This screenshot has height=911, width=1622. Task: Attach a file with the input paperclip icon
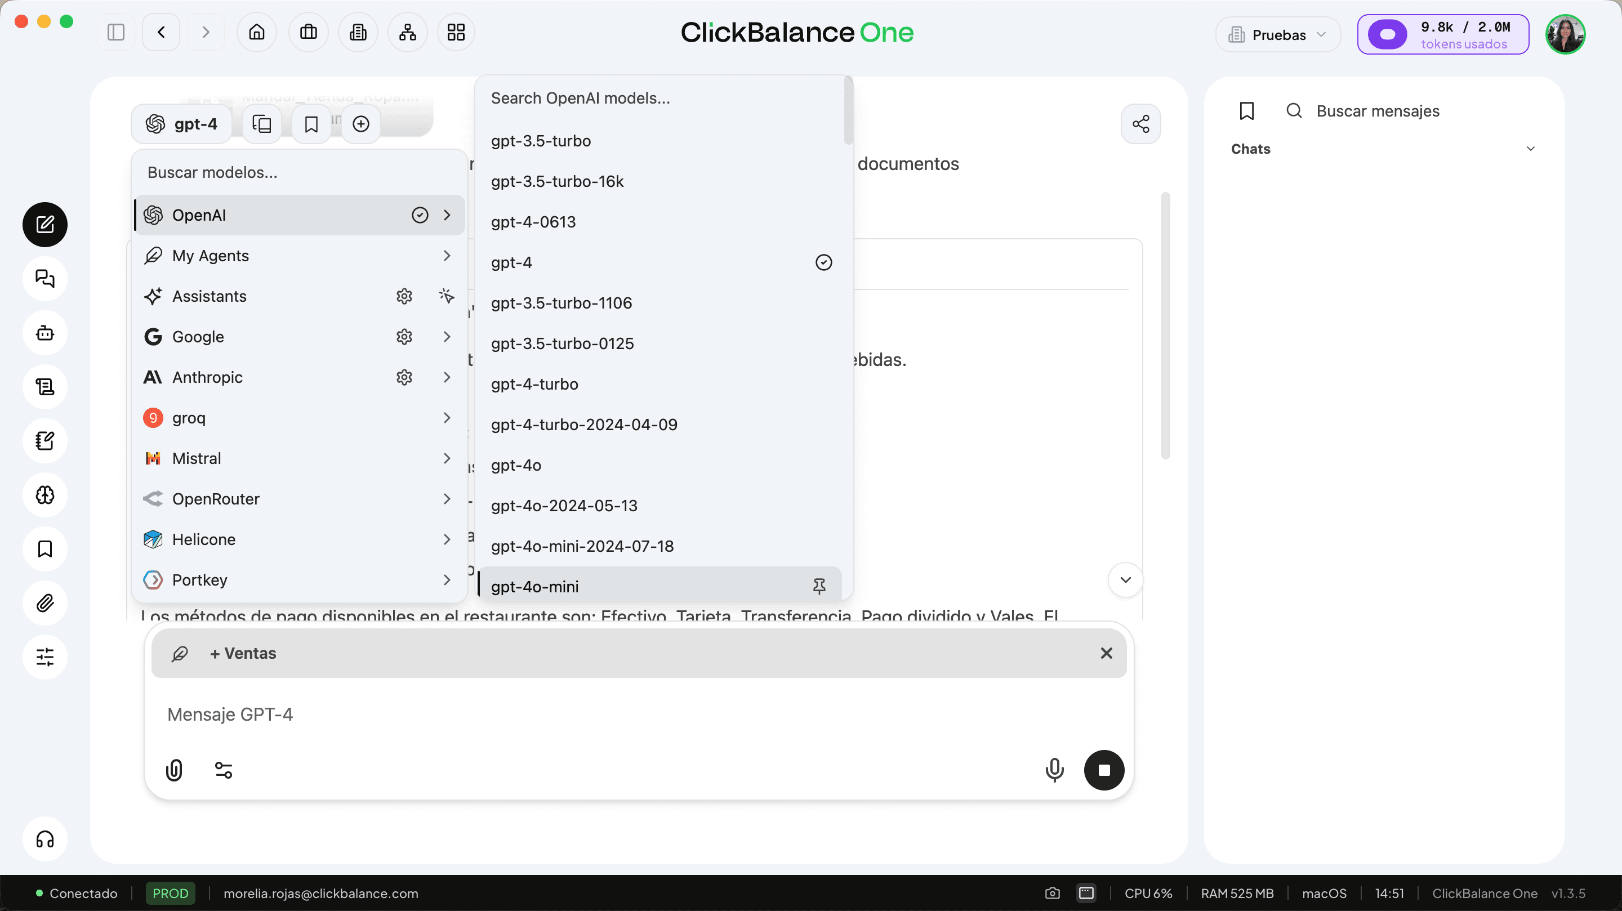(175, 770)
